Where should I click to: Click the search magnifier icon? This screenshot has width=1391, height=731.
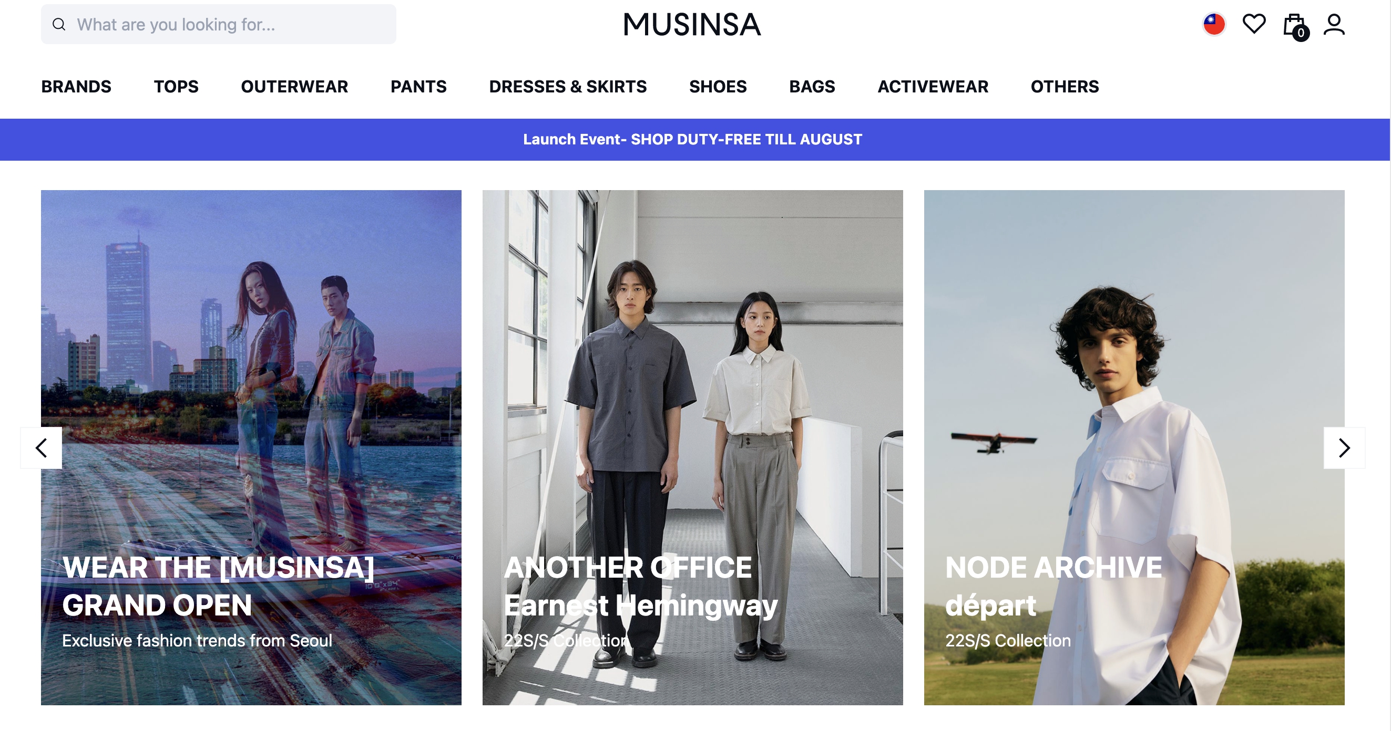point(59,24)
